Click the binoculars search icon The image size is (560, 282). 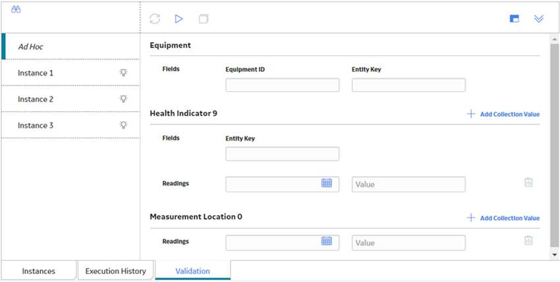(16, 10)
